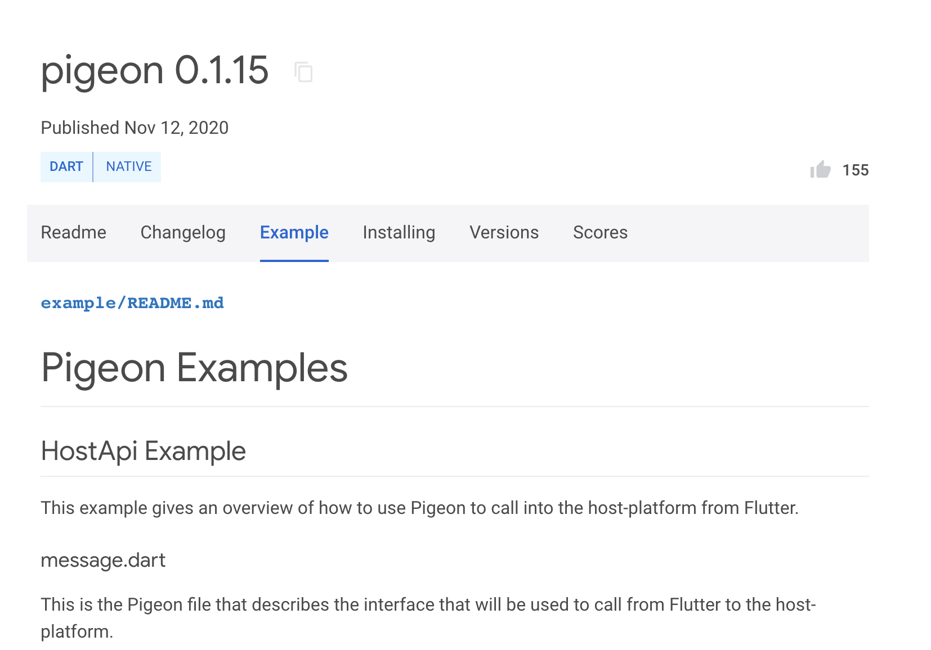Viewport: 931px width, 650px height.
Task: Click the pigeon 0.1.15 title
Action: click(x=155, y=71)
